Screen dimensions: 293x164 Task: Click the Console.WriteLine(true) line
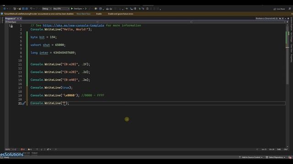(x=52, y=87)
